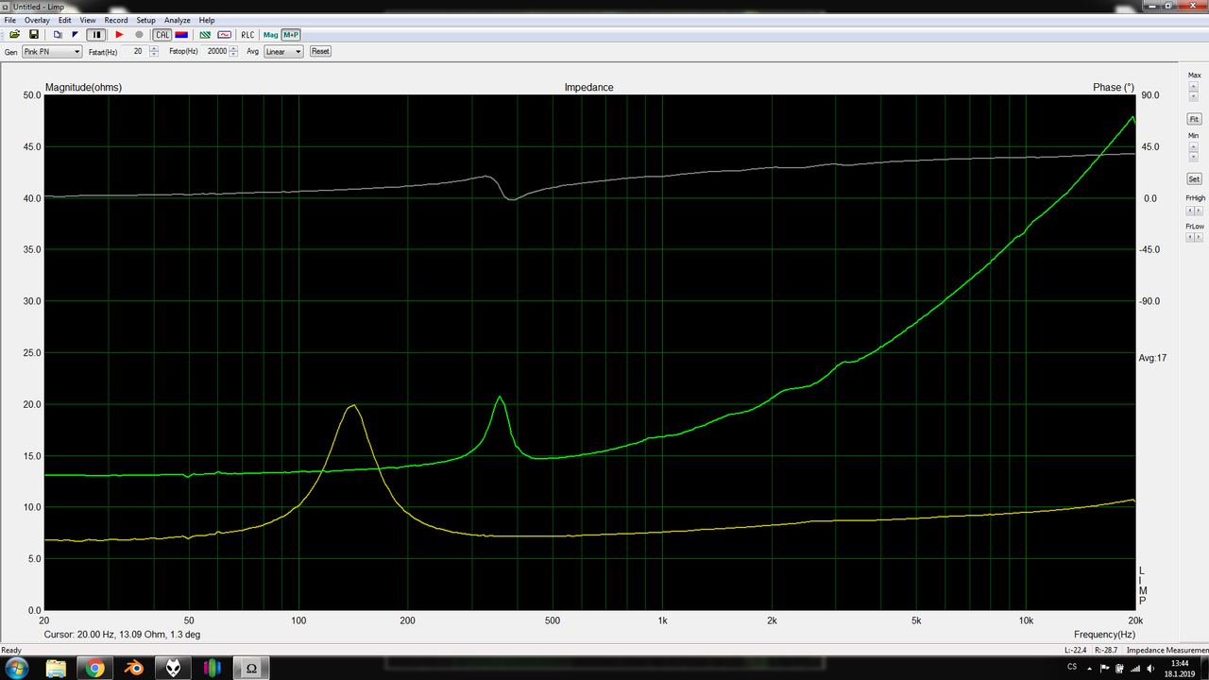Click the Fit graph range button
This screenshot has width=1209, height=680.
point(1195,119)
